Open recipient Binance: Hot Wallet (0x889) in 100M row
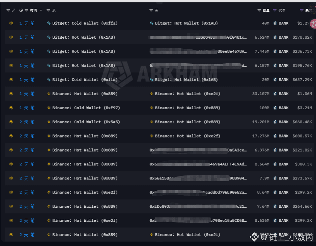Viewport: 316px width, 246px height. (188, 108)
